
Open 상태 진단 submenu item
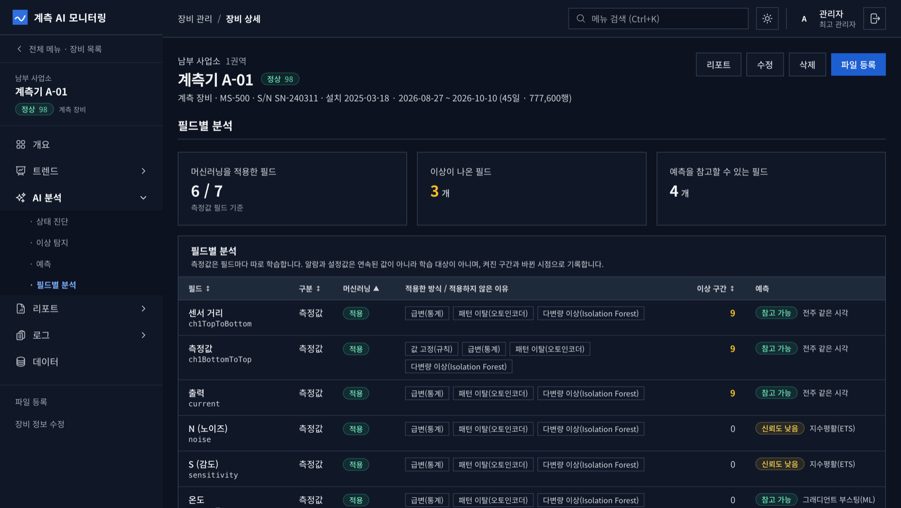point(52,222)
